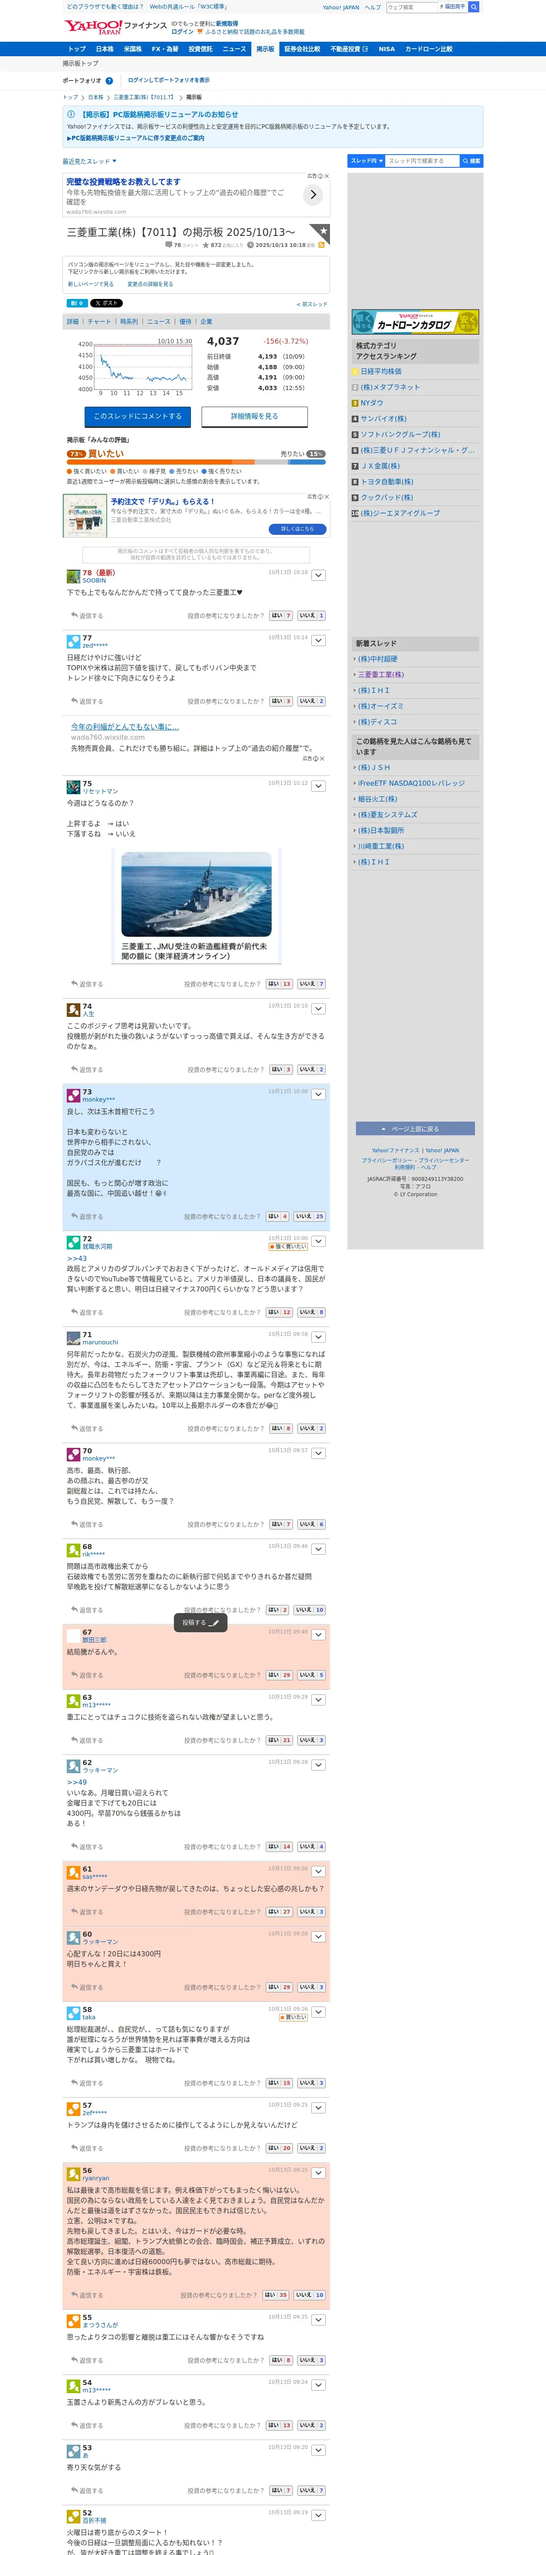
Task: Select the チャート stock sub-tab
Action: click(x=99, y=322)
